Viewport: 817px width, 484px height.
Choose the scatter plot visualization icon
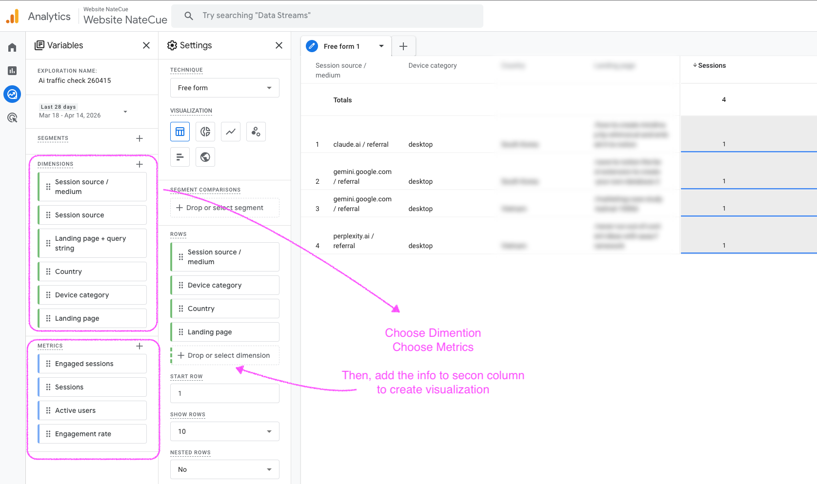[x=256, y=132]
